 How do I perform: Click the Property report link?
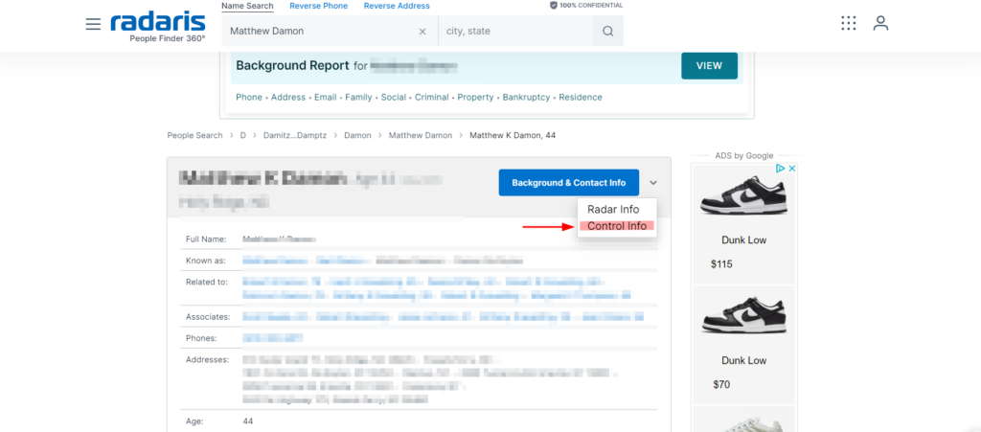click(x=475, y=97)
